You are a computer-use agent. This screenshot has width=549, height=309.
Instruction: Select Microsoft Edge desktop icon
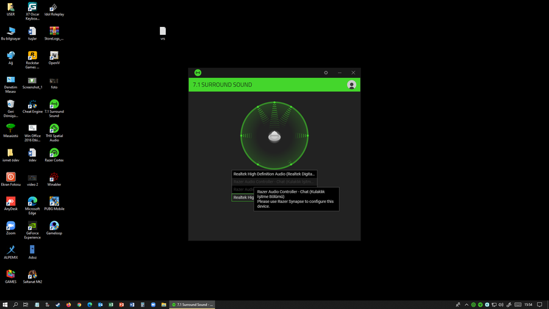(32, 206)
